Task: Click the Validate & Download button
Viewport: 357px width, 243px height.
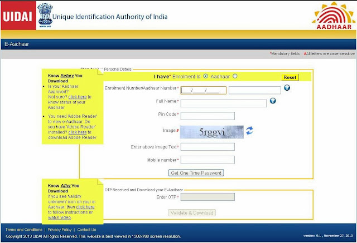Action: coord(192,213)
